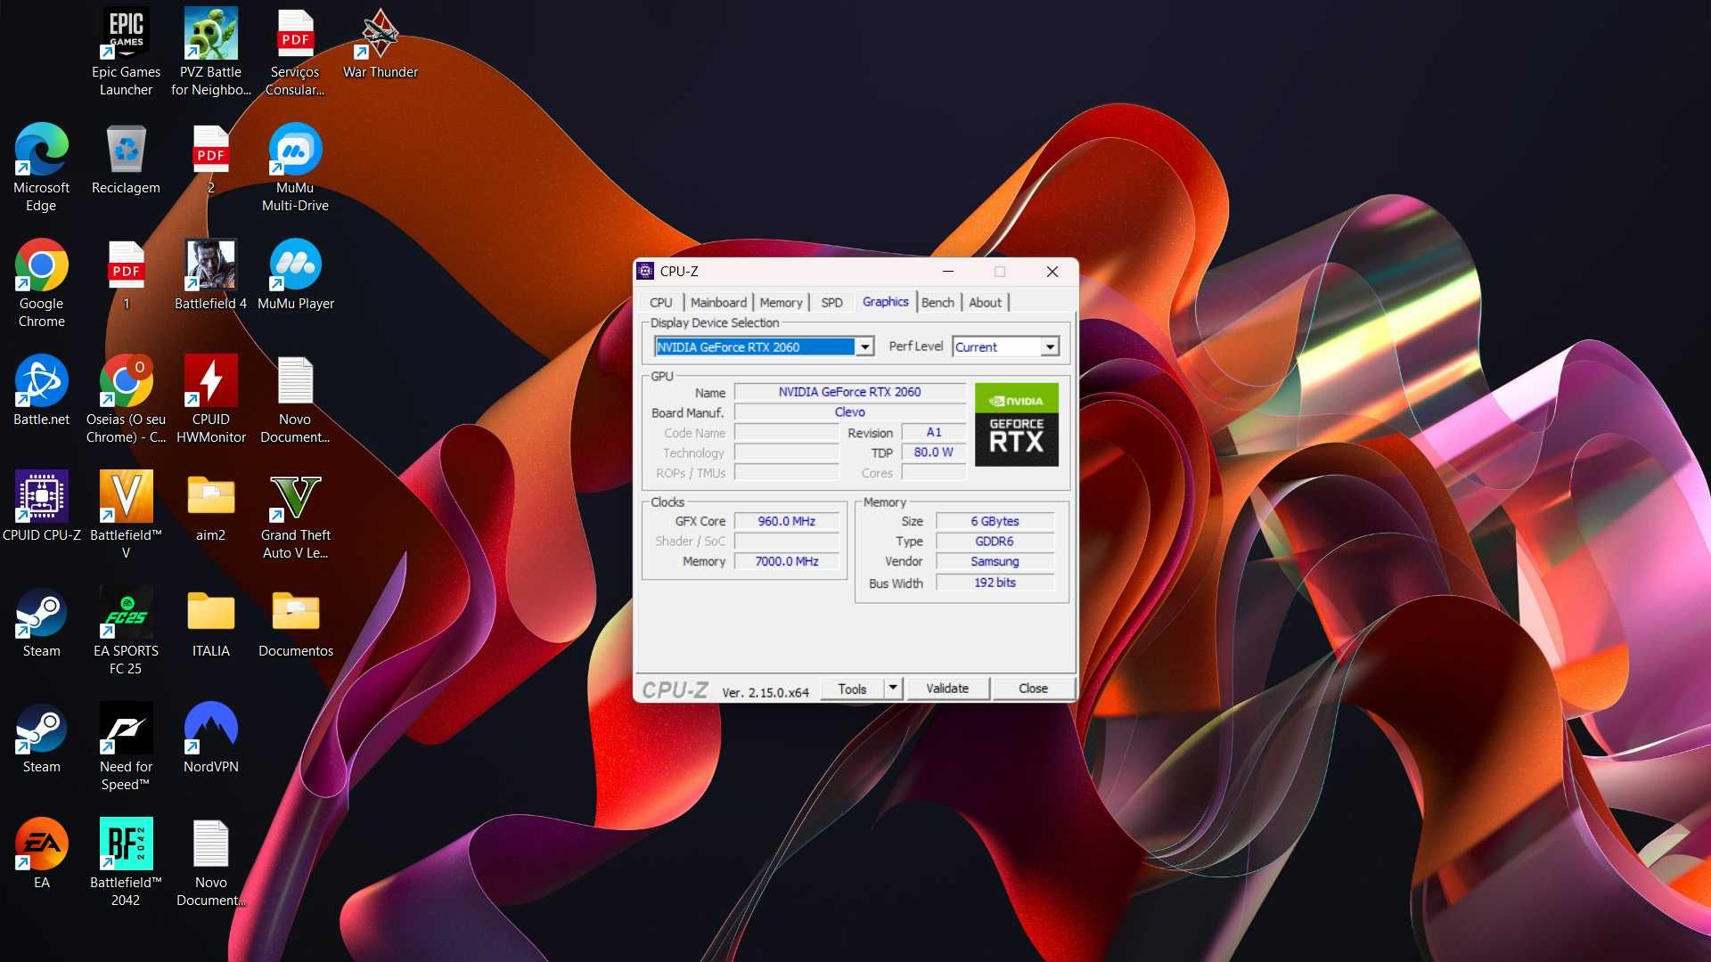Launch Need for Speed shortcut
The width and height of the screenshot is (1711, 962).
[x=126, y=746]
